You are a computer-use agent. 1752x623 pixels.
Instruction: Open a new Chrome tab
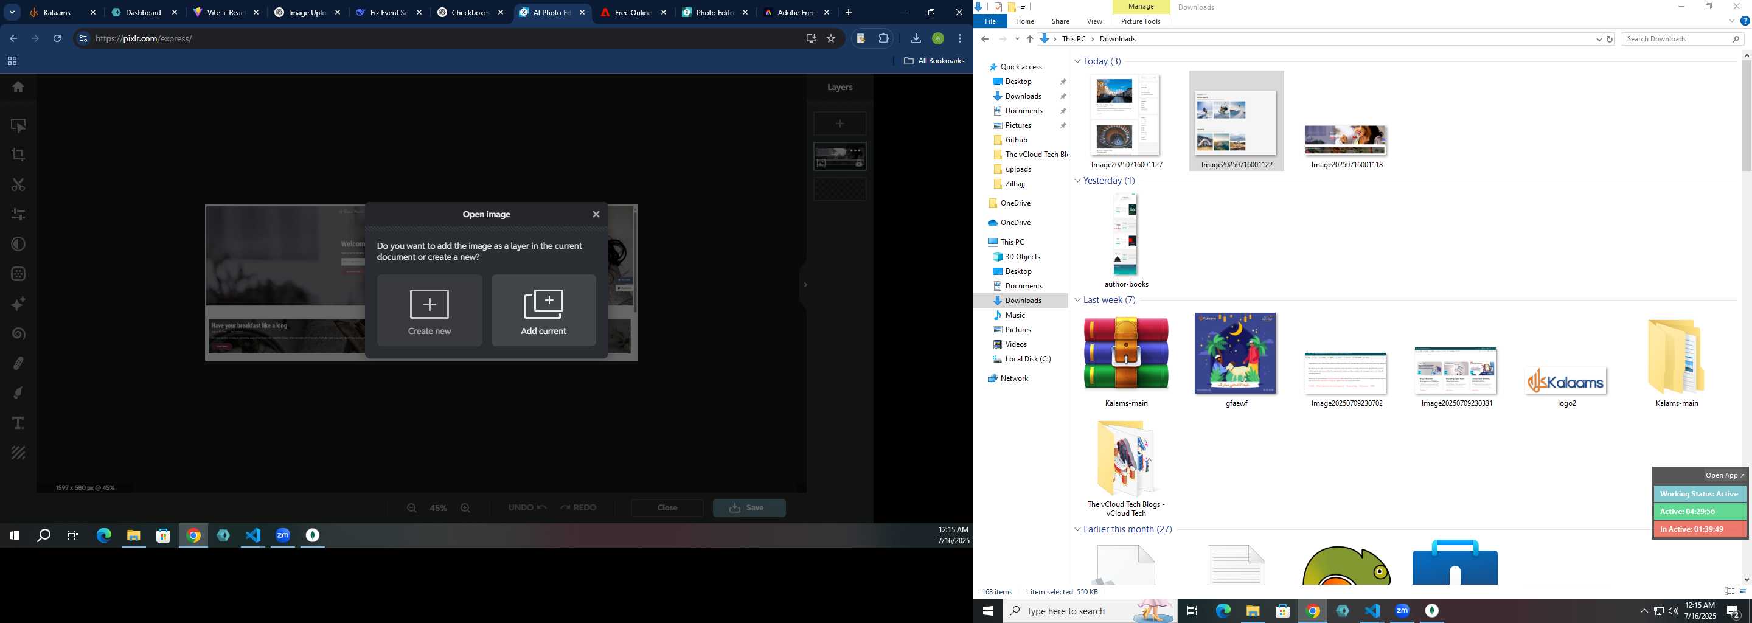point(848,12)
